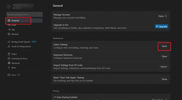182x100 pixels.
Task: Show hidden Don't Ask Again dialogs
Action: (x=164, y=79)
